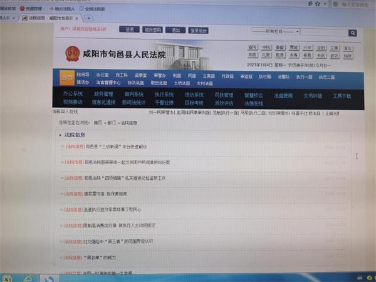Click 首页 in the breadcrumb path
The width and height of the screenshot is (376, 282).
(x=98, y=123)
